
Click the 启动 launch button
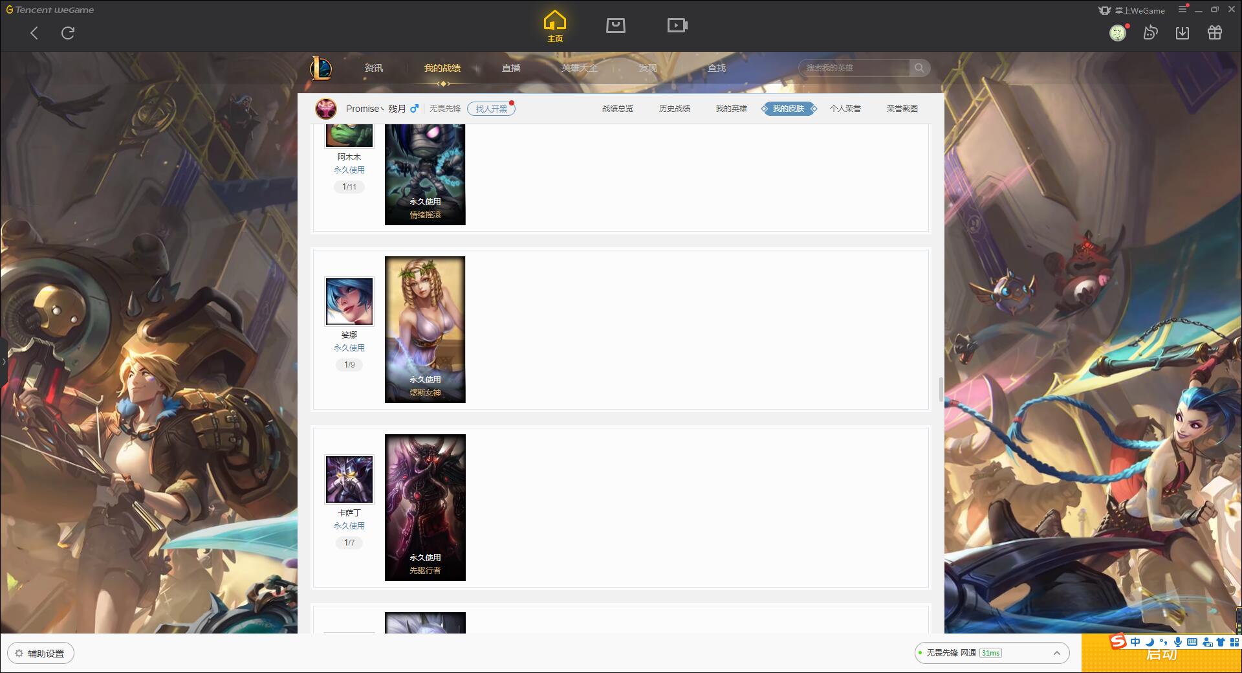point(1162,654)
